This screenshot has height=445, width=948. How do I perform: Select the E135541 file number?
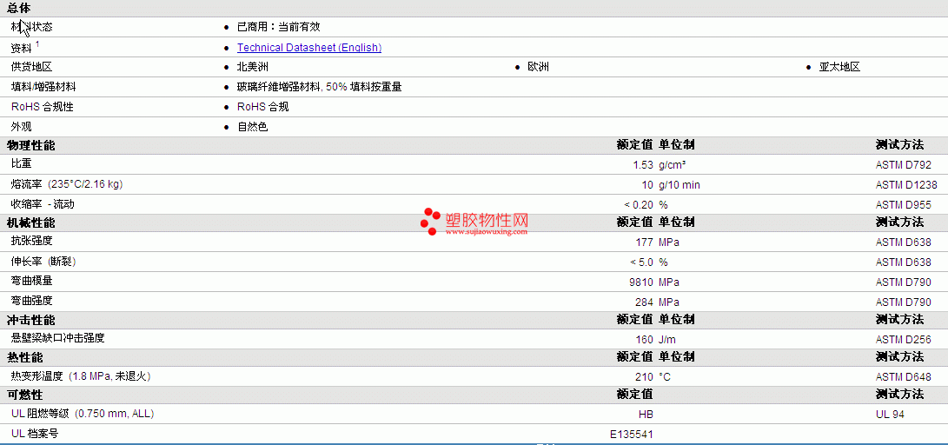coord(631,435)
